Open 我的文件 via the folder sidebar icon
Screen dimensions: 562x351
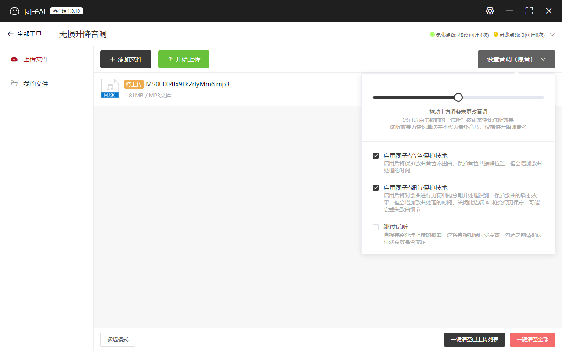coord(14,83)
